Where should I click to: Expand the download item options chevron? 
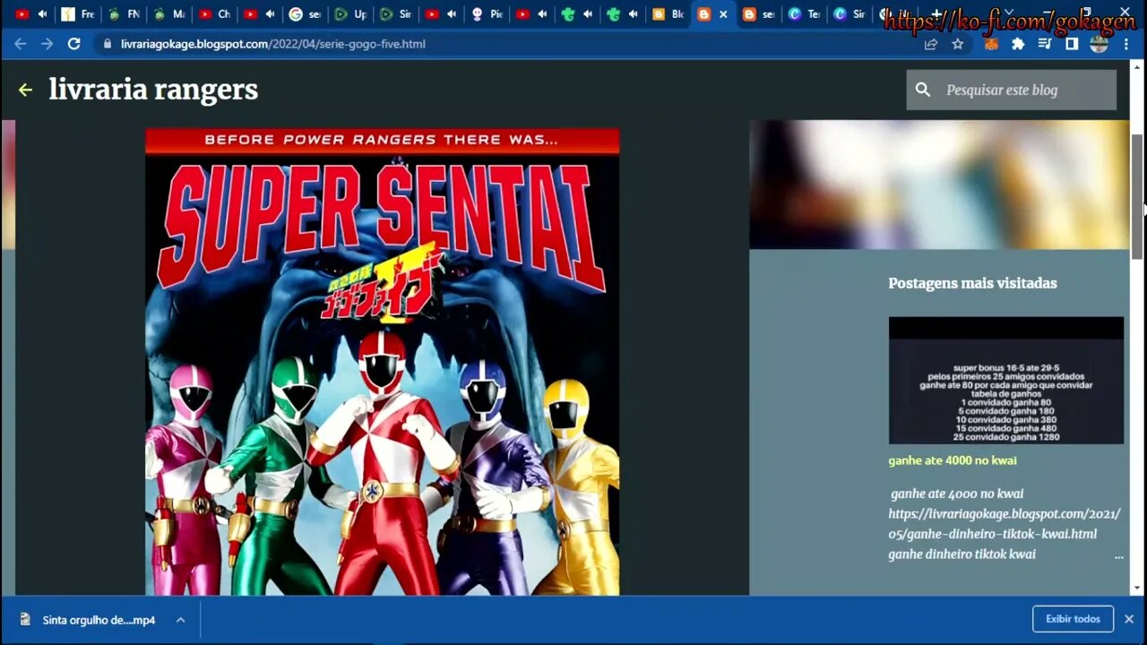click(180, 620)
